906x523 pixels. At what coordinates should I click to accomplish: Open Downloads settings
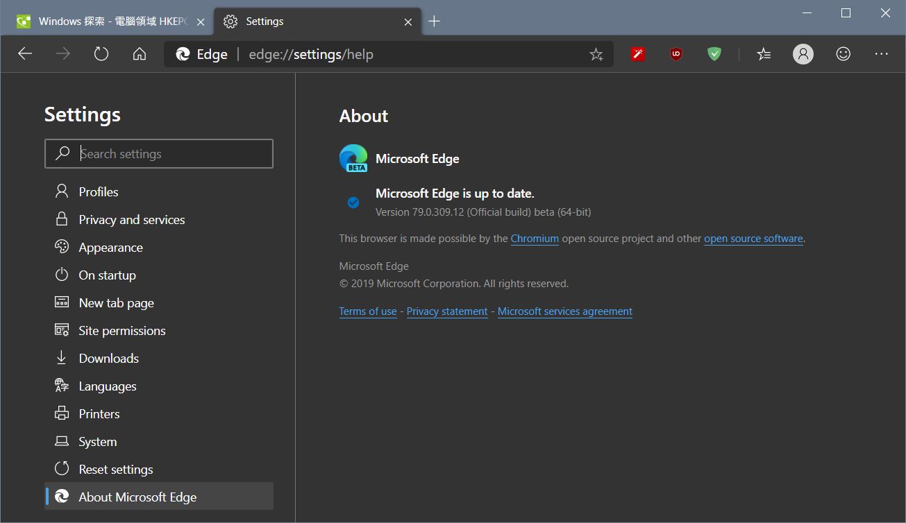[159, 358]
